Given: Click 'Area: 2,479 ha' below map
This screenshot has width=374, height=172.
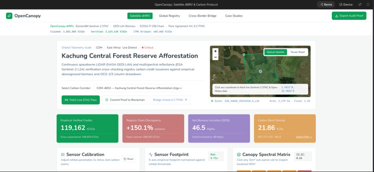Looking at the screenshot, I should click(x=280, y=101).
